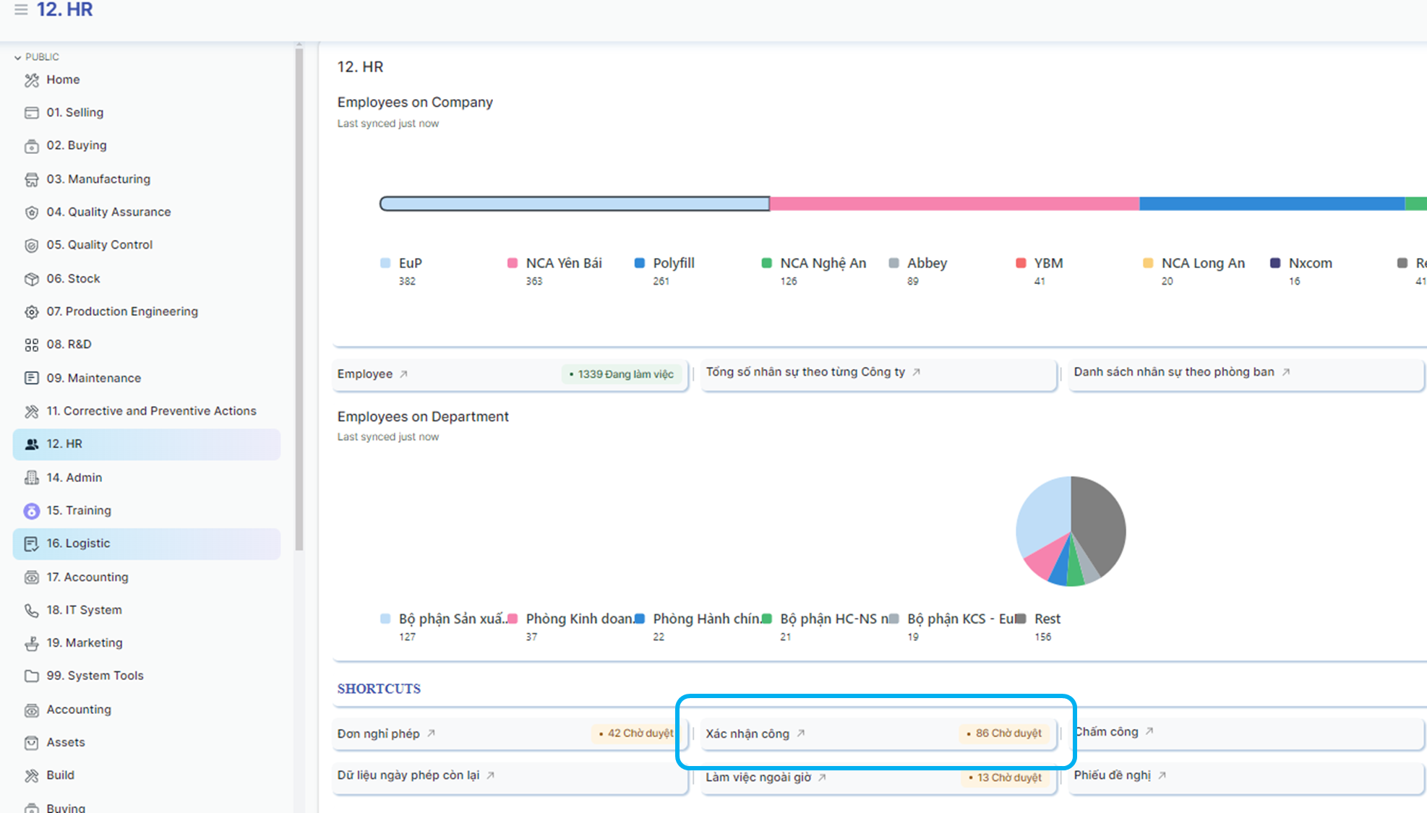Image resolution: width=1427 pixels, height=813 pixels.
Task: Click the pink NCA Yên Bái bar segment
Action: [x=954, y=204]
